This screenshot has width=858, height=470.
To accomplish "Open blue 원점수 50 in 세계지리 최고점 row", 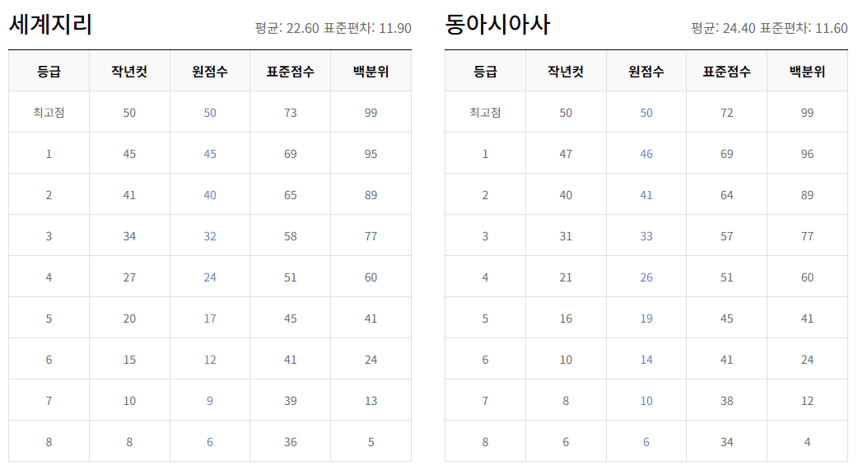I will 210,113.
